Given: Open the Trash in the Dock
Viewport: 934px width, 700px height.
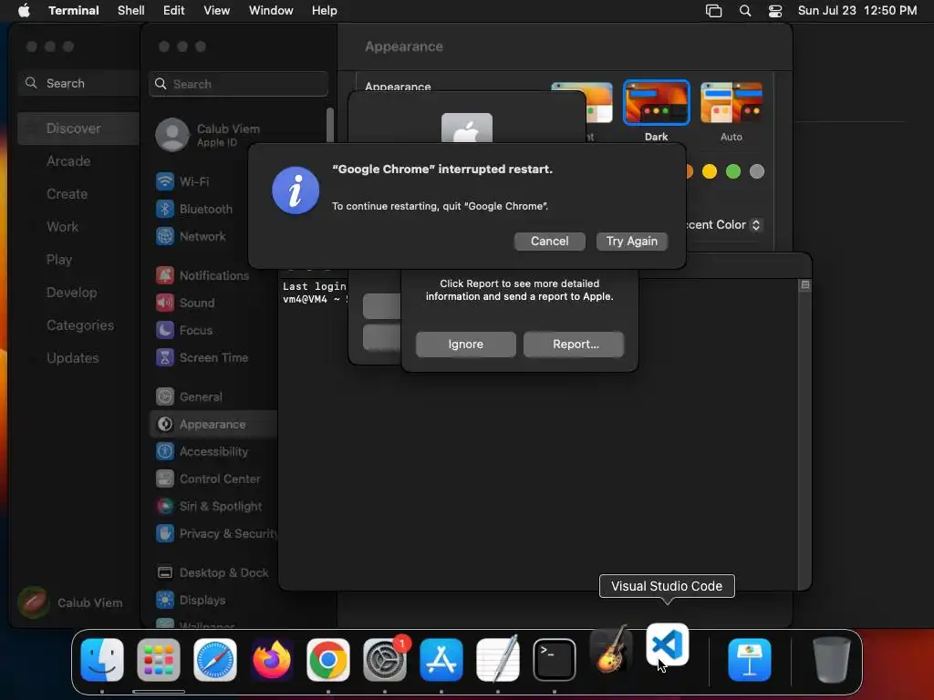Looking at the screenshot, I should point(832,660).
